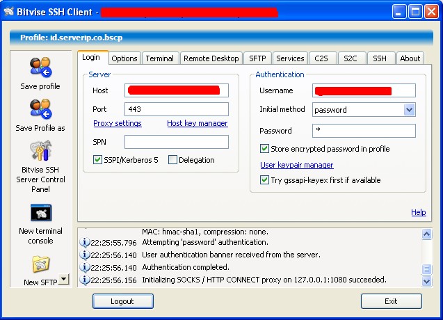The height and width of the screenshot is (320, 443).
Task: Open the Terminal tab
Action: point(160,58)
